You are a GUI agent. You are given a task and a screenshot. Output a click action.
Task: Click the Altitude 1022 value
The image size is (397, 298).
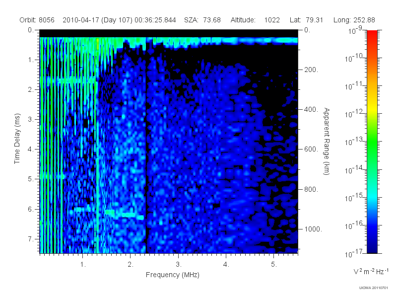(272, 20)
